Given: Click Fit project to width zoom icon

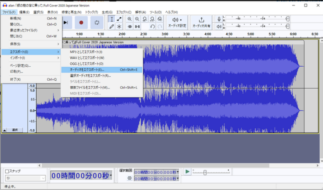Looking at the screenshot, I should tap(152, 19).
